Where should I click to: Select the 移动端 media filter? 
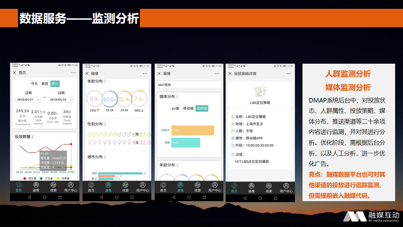[x=188, y=108]
